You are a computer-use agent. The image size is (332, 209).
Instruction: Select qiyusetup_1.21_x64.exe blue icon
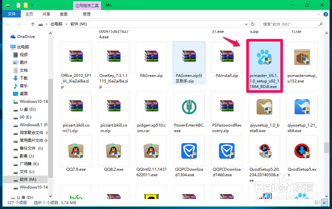[x=302, y=107]
